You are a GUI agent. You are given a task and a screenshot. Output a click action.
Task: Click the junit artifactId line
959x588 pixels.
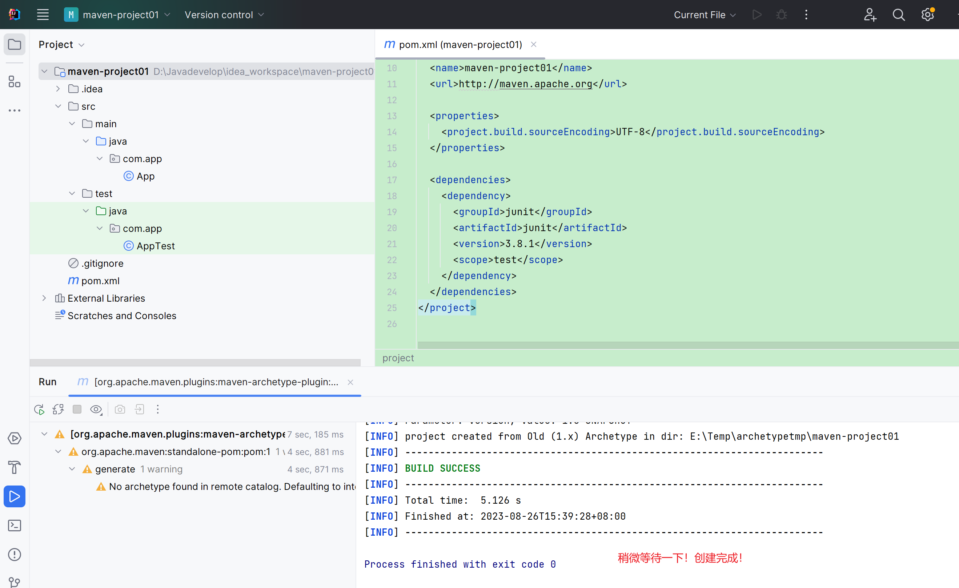coord(540,227)
